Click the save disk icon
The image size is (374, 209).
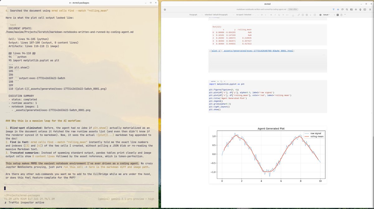338,15
